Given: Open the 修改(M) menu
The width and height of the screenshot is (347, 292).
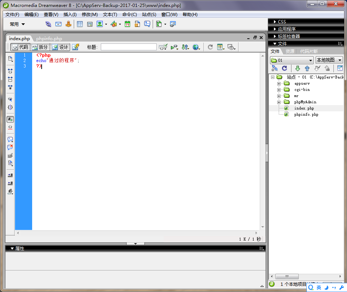Looking at the screenshot, I should pos(89,15).
